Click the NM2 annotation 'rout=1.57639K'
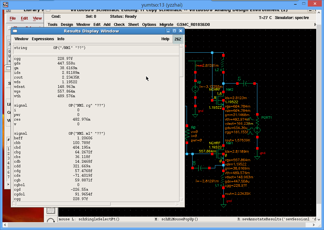This screenshot has width=324, height=230. click(x=238, y=140)
